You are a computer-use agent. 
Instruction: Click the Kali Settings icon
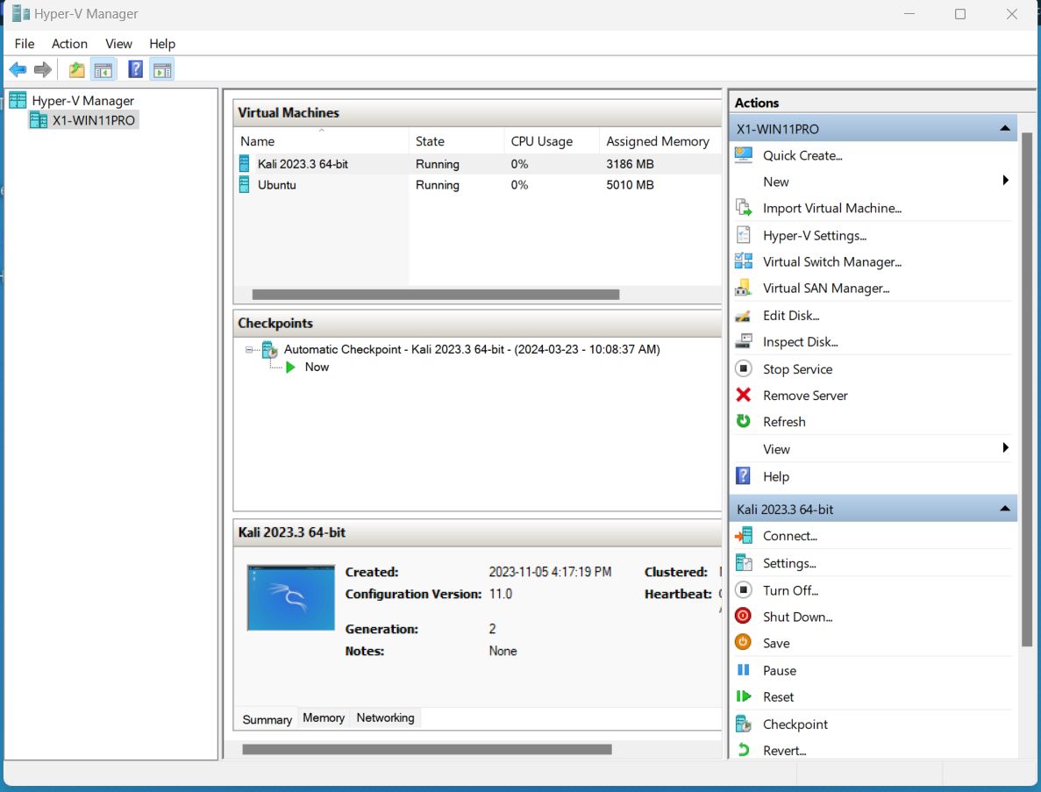[744, 563]
